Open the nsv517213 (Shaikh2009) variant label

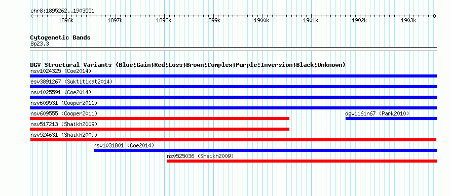click(64, 124)
